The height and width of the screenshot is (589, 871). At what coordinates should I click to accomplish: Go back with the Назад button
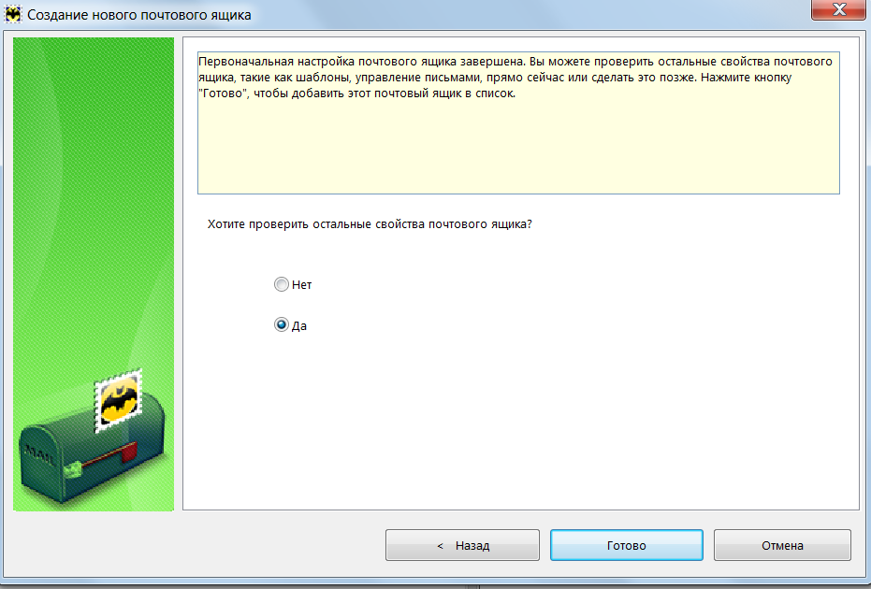462,545
